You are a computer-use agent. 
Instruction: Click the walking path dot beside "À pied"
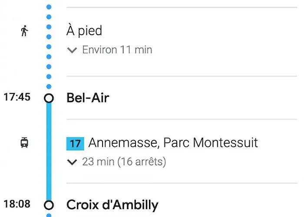click(49, 27)
